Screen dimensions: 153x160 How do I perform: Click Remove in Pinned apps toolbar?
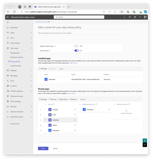pyautogui.click(x=73, y=99)
